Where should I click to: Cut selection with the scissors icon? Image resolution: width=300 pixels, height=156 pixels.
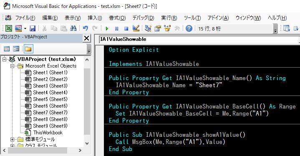click(44, 28)
